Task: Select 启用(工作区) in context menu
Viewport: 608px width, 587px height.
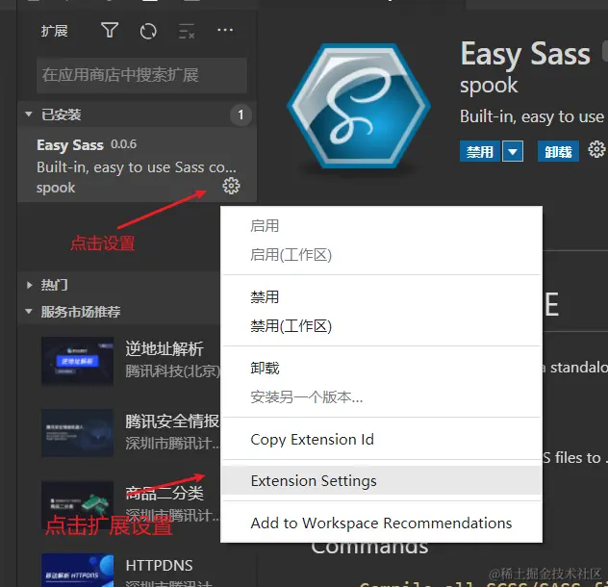Action: pyautogui.click(x=382, y=255)
